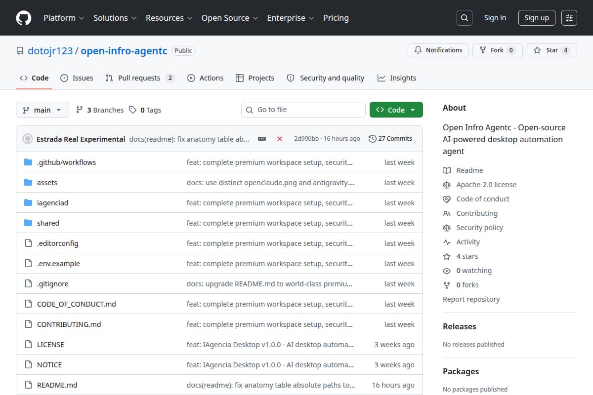This screenshot has height=395, width=593.
Task: Open the Packages heading link
Action: [461, 371]
